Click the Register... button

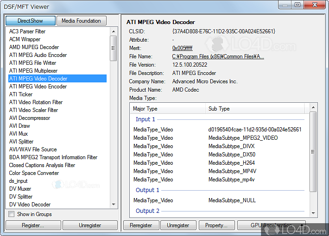[33, 225]
